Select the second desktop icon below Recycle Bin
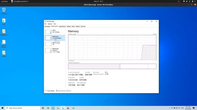The height and width of the screenshot is (110, 197). point(4,21)
